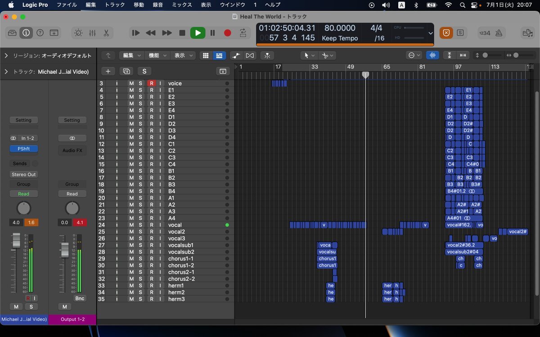Image resolution: width=540 pixels, height=337 pixels.
Task: Open the 編集 dropdown in Tracks toolbar
Action: point(132,55)
